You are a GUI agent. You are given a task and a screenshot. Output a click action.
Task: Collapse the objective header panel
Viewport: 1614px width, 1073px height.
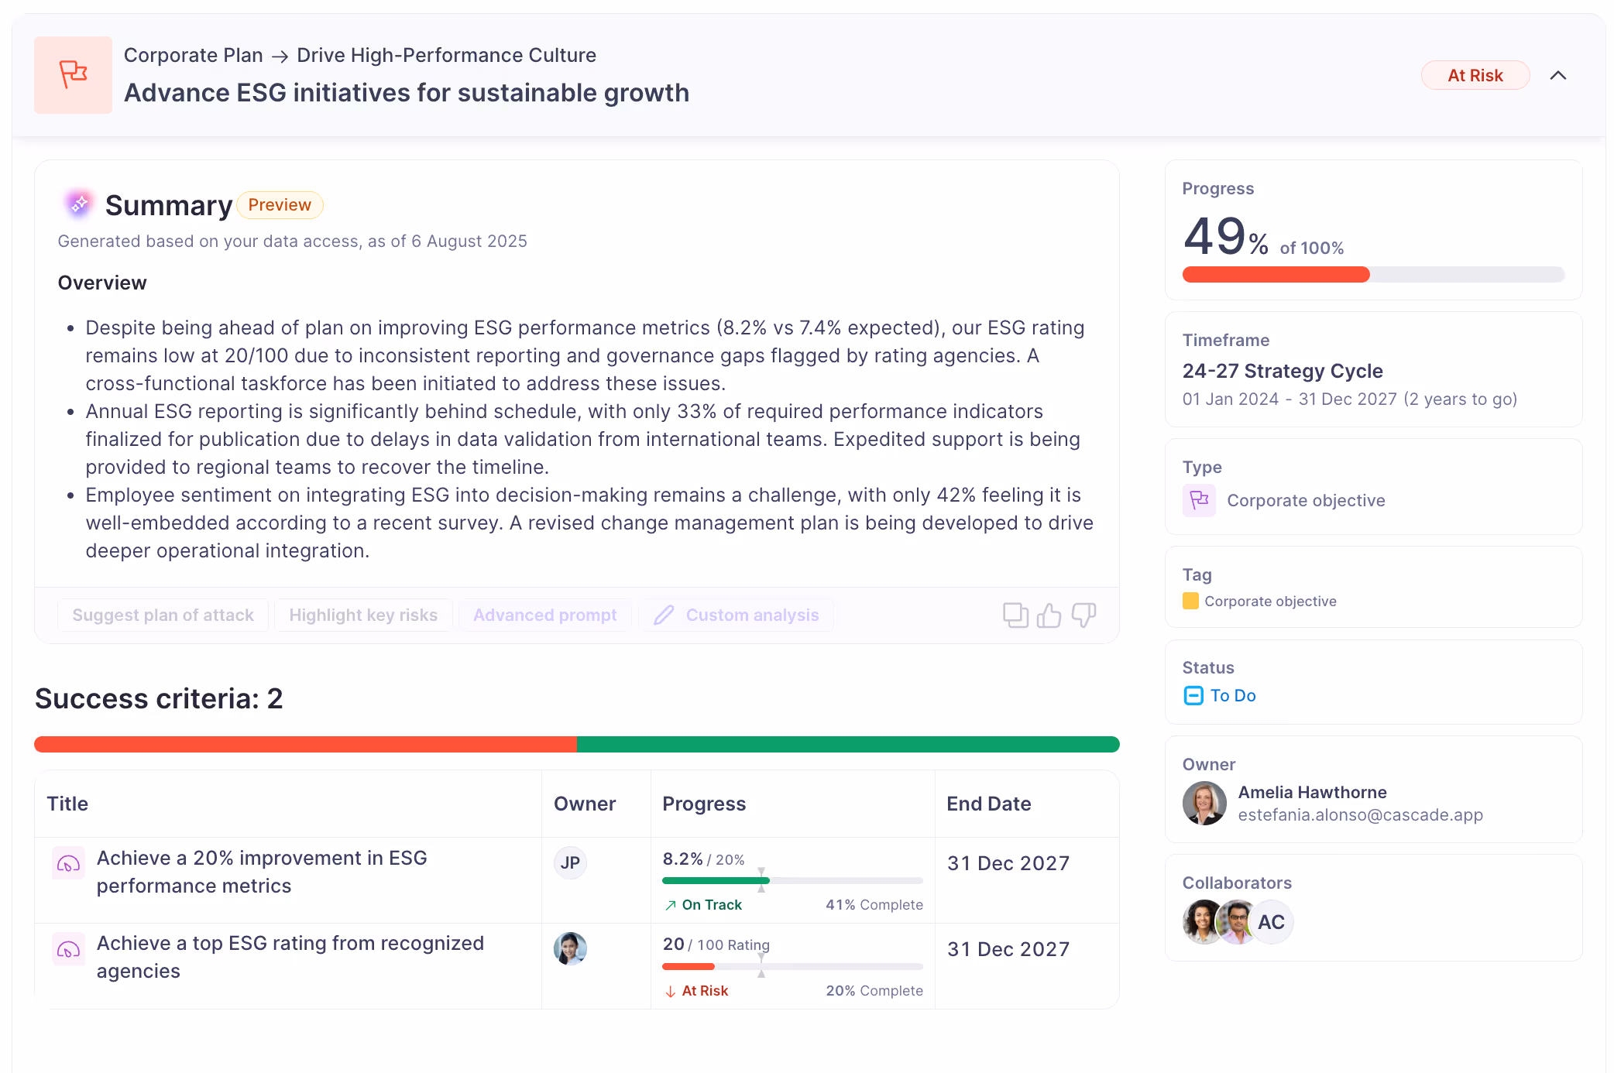coord(1558,75)
